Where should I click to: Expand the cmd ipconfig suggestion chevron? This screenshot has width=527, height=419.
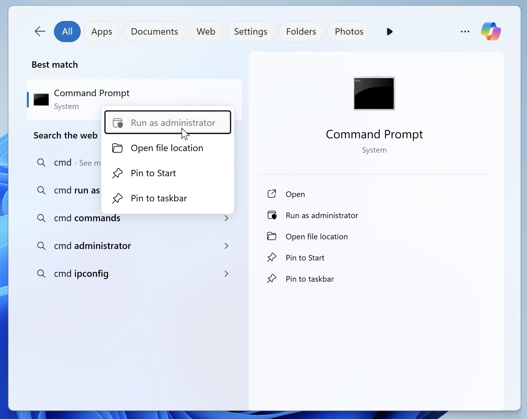coord(226,274)
